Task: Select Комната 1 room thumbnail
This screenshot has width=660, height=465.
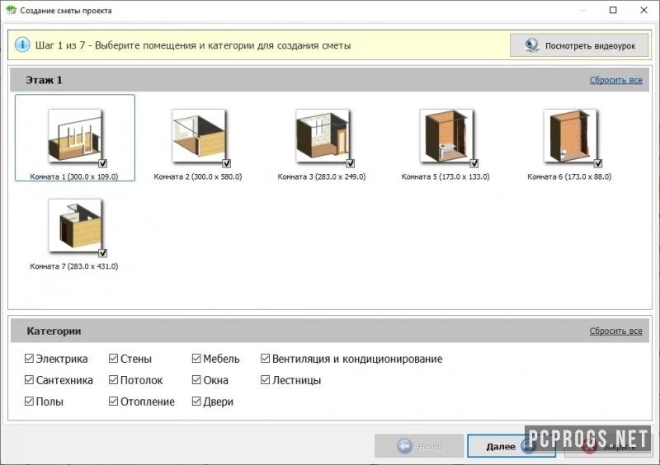Action: click(75, 136)
